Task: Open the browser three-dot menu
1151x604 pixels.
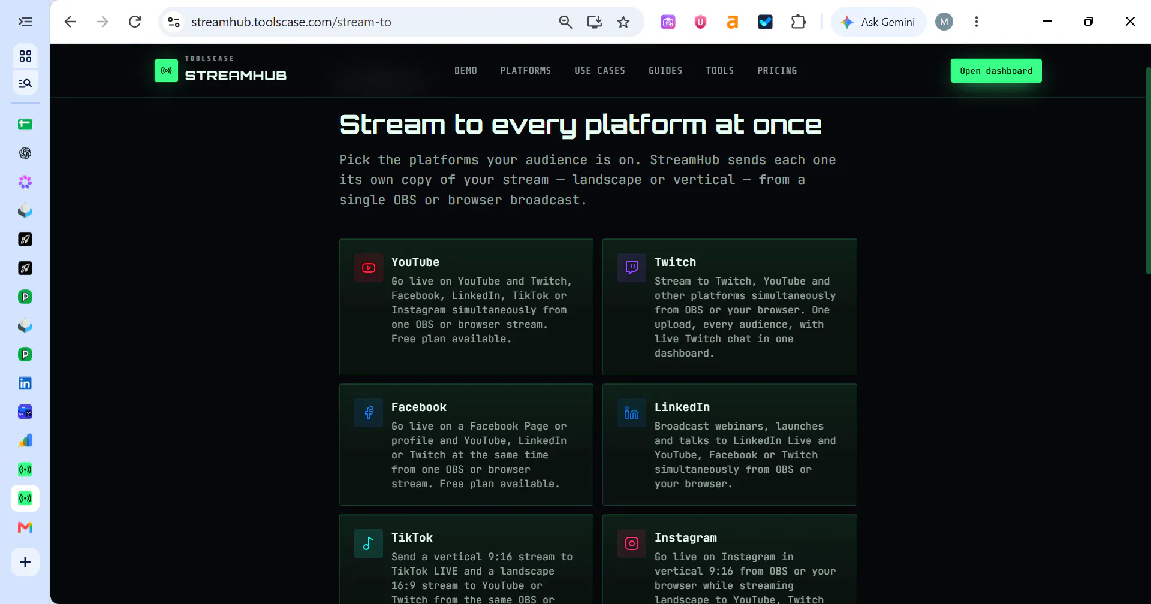Action: tap(977, 22)
